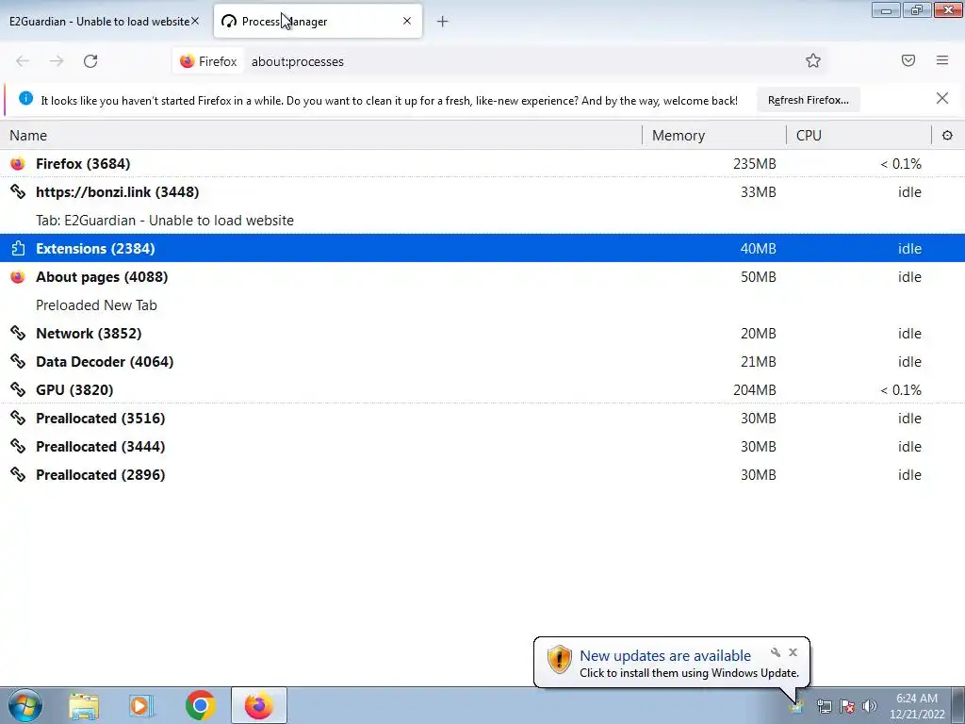Click the Firefox icon beside About pages
Screen dimensions: 965x724
[x=18, y=276]
